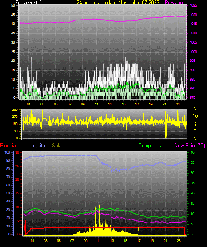
Task: Select the green "Temperatura" legend label
Action: click(152, 146)
